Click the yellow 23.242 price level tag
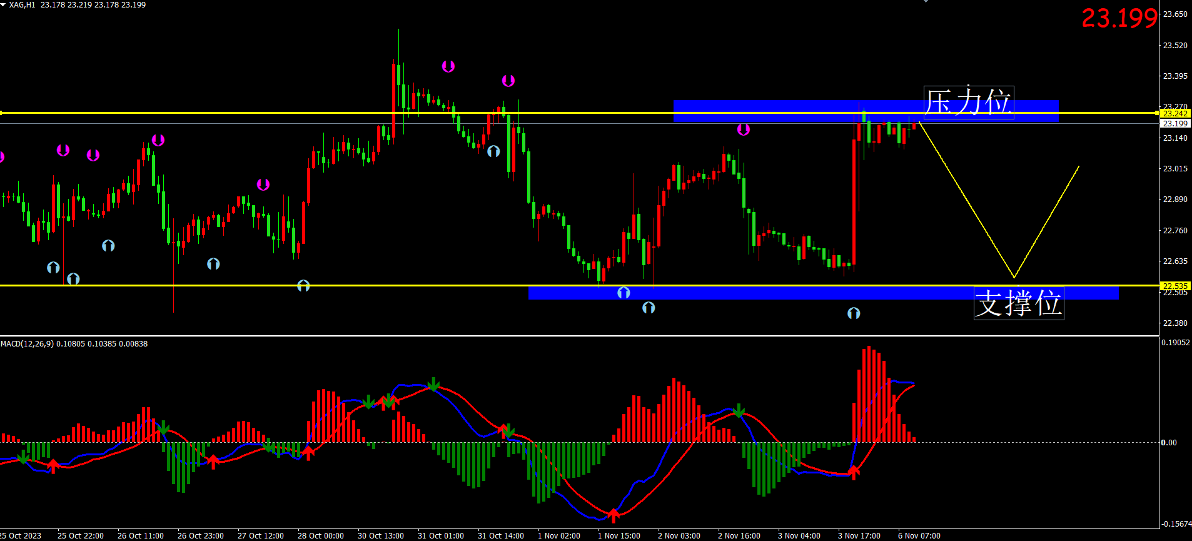The width and height of the screenshot is (1192, 541). point(1174,113)
